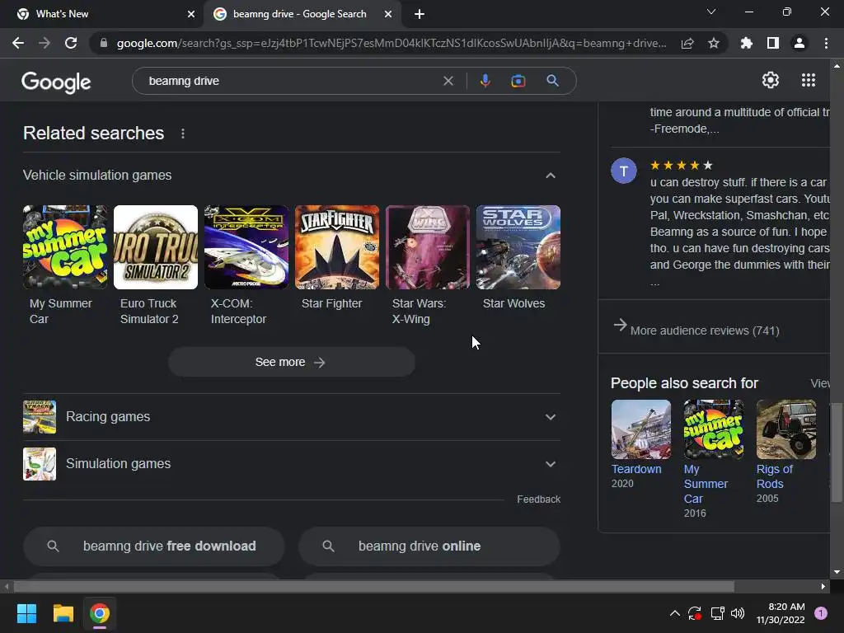
Task: Open More audience reviews (741)
Action: coord(696,330)
